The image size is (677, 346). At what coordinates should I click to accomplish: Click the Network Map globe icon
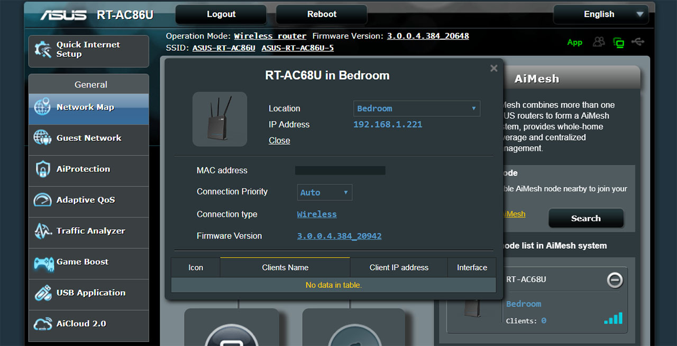coord(42,107)
